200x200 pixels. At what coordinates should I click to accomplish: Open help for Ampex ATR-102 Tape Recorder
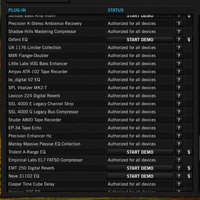[178, 71]
